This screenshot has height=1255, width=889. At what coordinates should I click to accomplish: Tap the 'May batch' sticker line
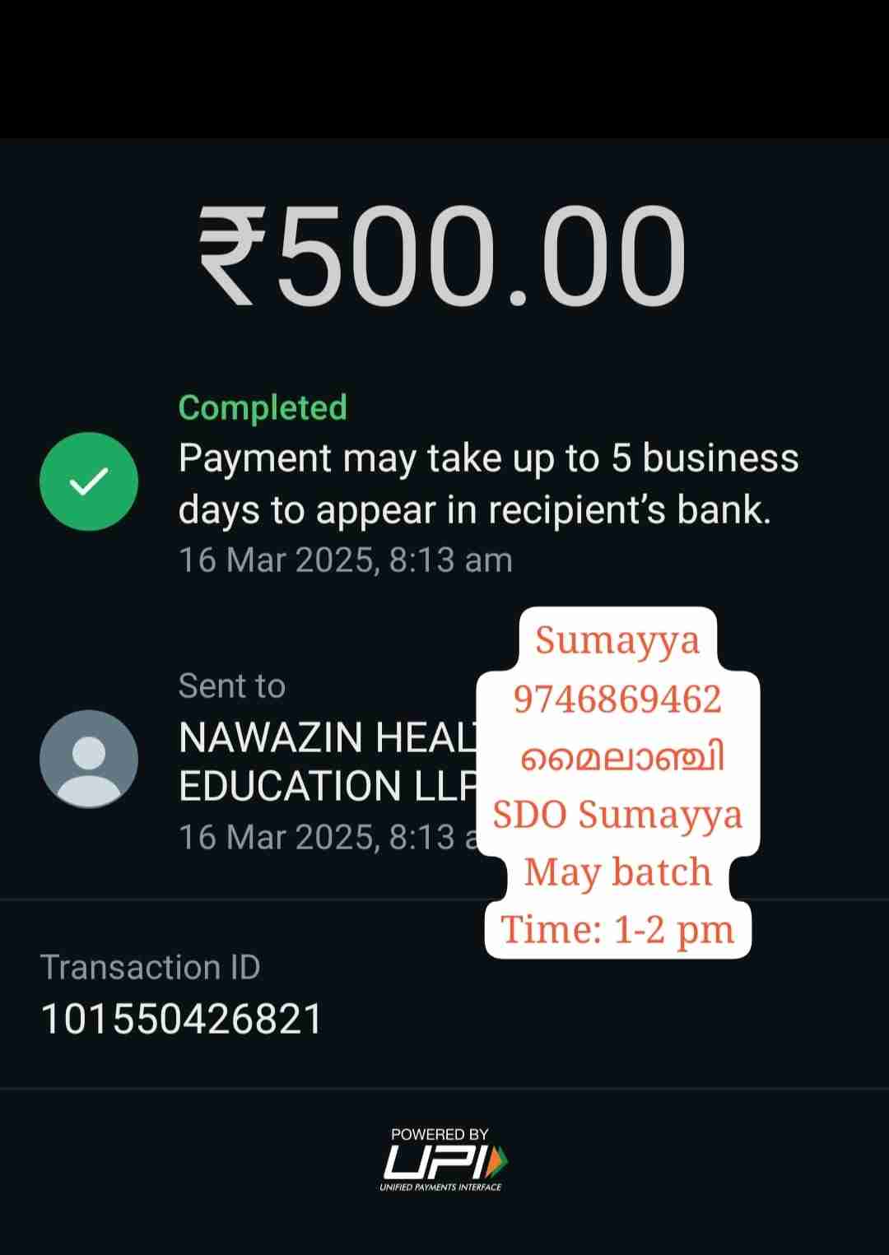coord(617,872)
